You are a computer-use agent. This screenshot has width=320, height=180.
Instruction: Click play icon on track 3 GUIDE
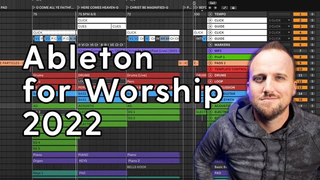click(210, 26)
